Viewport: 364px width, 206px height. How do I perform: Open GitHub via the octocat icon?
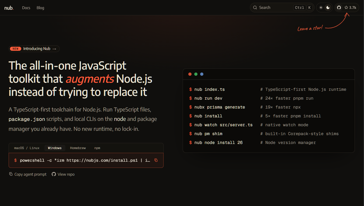(339, 8)
